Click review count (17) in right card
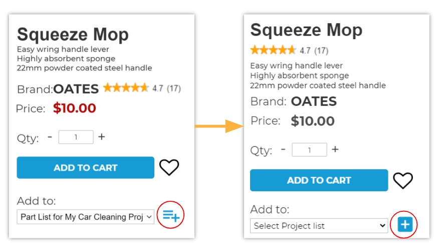438x248 pixels. pyautogui.click(x=321, y=51)
